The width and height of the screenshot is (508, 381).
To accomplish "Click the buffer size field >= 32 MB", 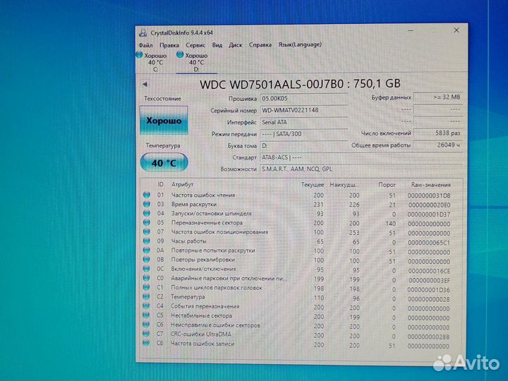I will [438, 97].
